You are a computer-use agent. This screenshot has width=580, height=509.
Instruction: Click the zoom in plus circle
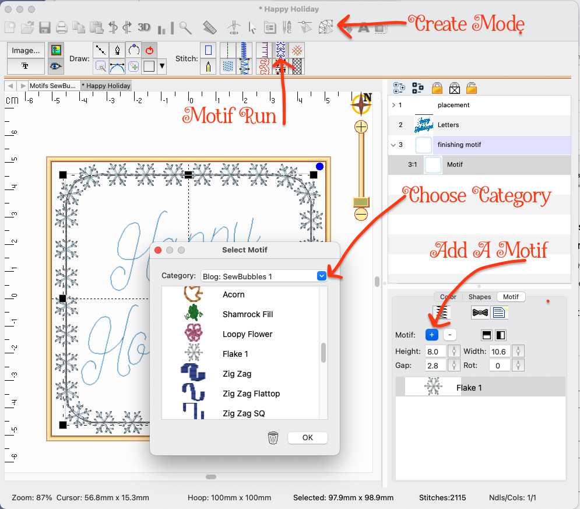pyautogui.click(x=361, y=127)
